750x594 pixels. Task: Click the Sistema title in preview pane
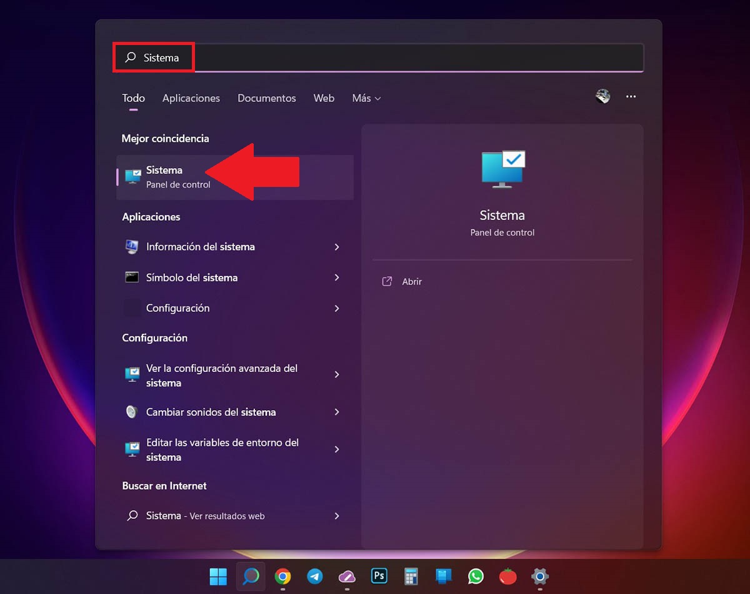coord(502,216)
